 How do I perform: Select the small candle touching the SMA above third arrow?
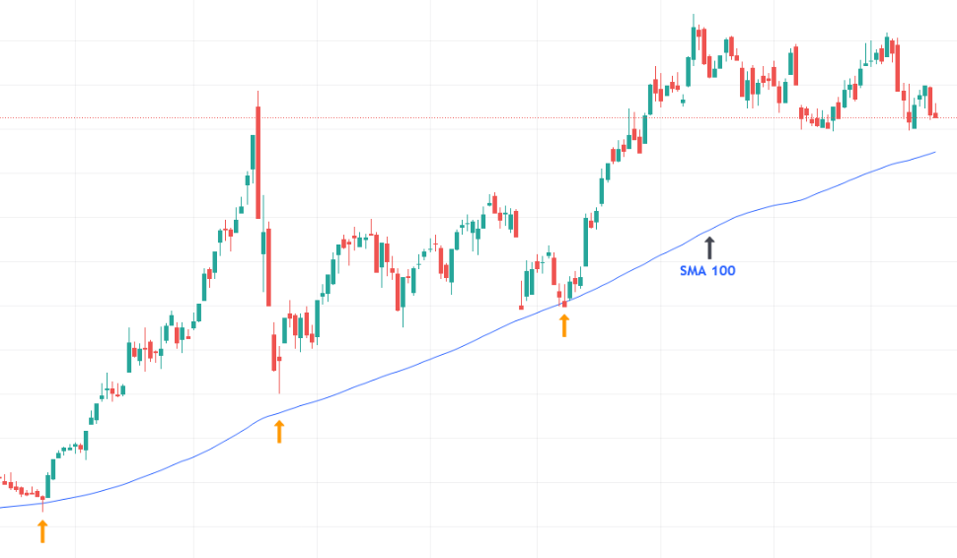point(563,300)
